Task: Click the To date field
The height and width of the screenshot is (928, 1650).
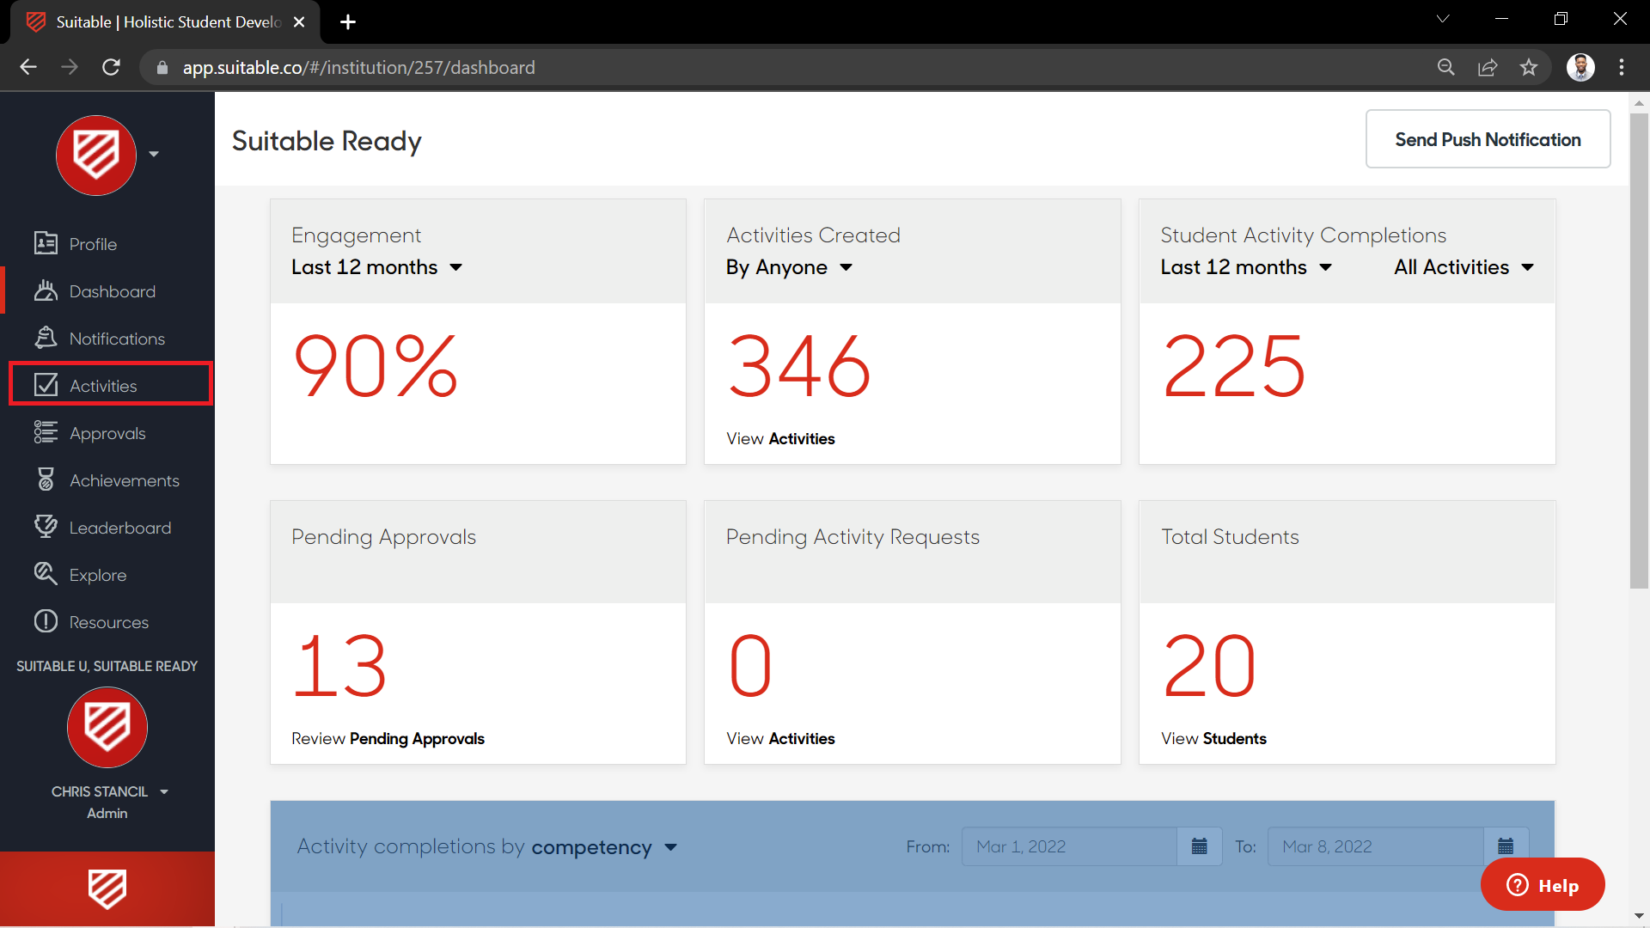Action: (x=1375, y=846)
